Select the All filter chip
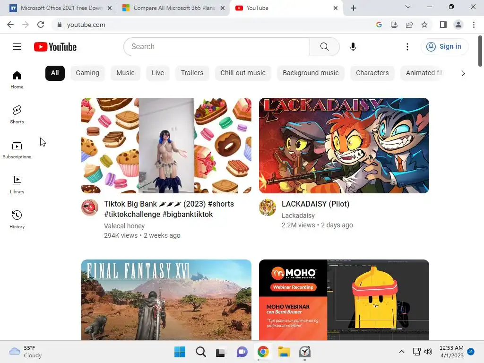484x363 pixels. (55, 73)
